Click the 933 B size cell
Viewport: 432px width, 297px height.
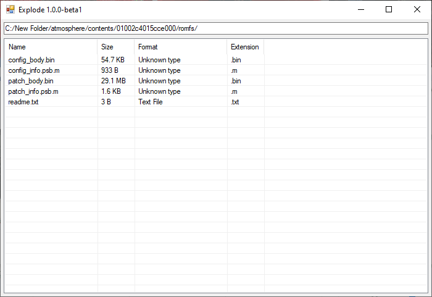109,70
